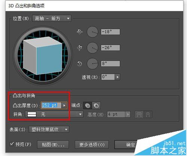
Task: Open the 位置 position preset dropdown
Action: point(52,19)
